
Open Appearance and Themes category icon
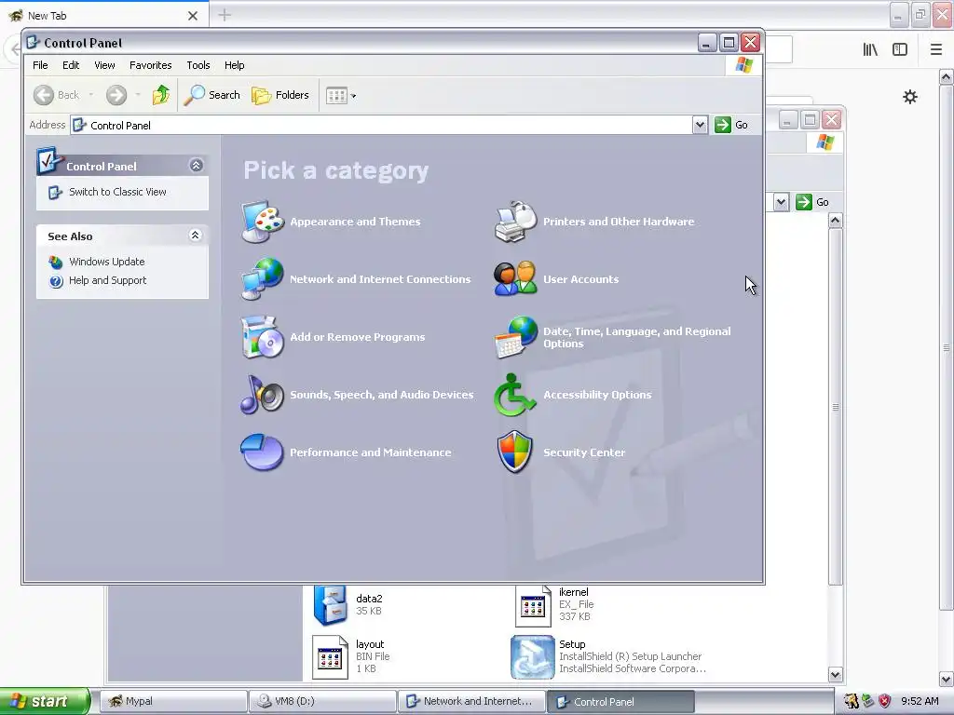[x=262, y=222]
